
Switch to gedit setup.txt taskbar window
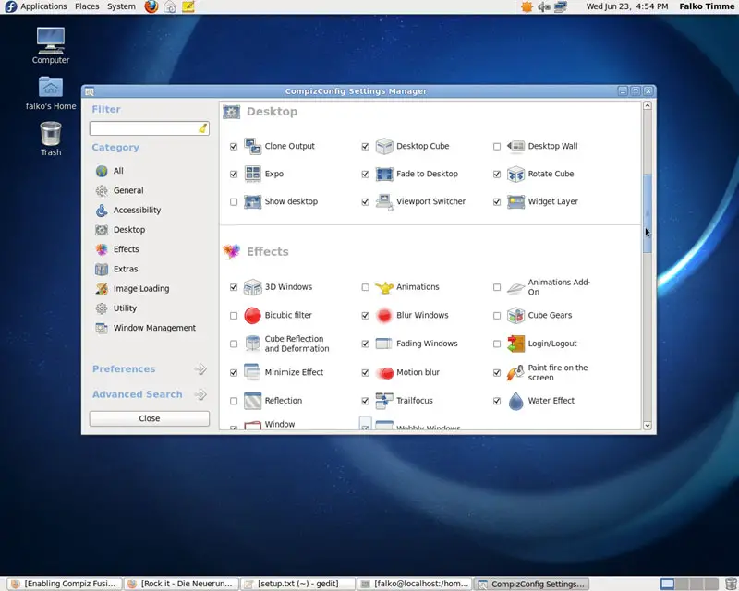pyautogui.click(x=297, y=584)
